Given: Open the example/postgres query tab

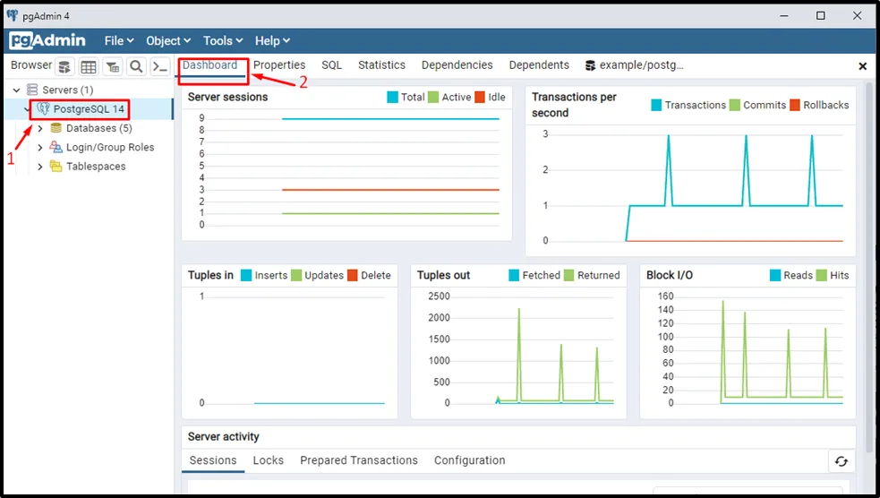Looking at the screenshot, I should (634, 65).
